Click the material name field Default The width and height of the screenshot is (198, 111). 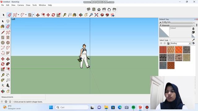tap(181, 28)
